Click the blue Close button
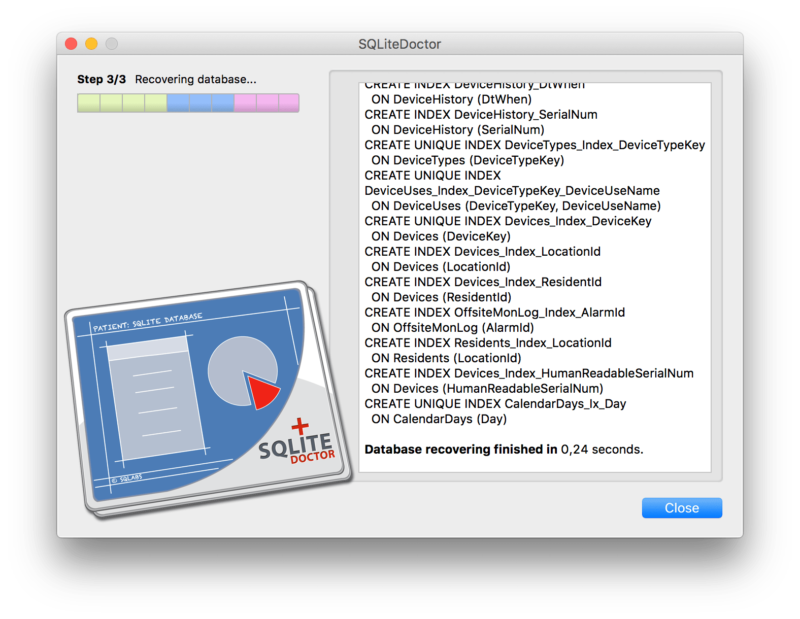 pyautogui.click(x=682, y=508)
